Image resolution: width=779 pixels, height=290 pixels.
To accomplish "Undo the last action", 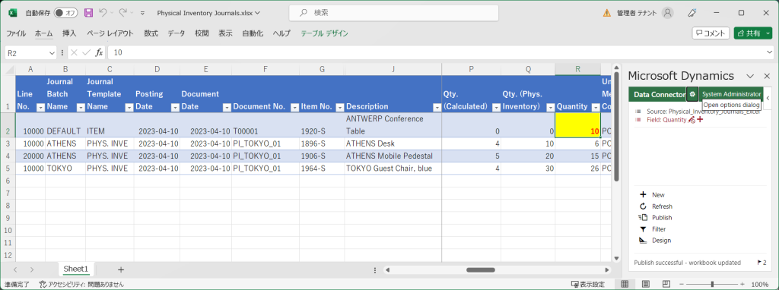I will click(103, 13).
